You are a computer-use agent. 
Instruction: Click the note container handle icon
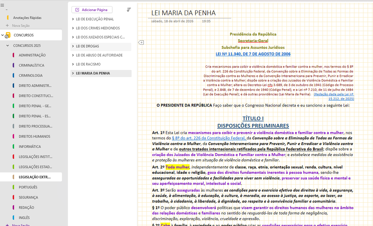click(140, 42)
